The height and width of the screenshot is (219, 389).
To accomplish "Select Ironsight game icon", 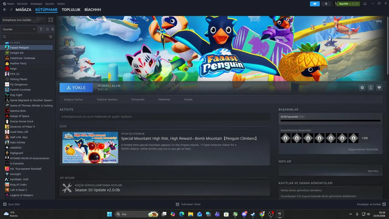I will pyautogui.click(x=7, y=174).
